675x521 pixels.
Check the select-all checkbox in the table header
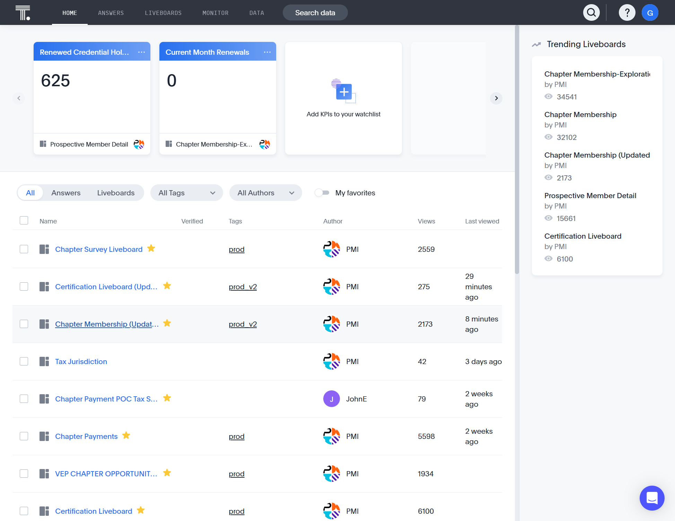[24, 220]
